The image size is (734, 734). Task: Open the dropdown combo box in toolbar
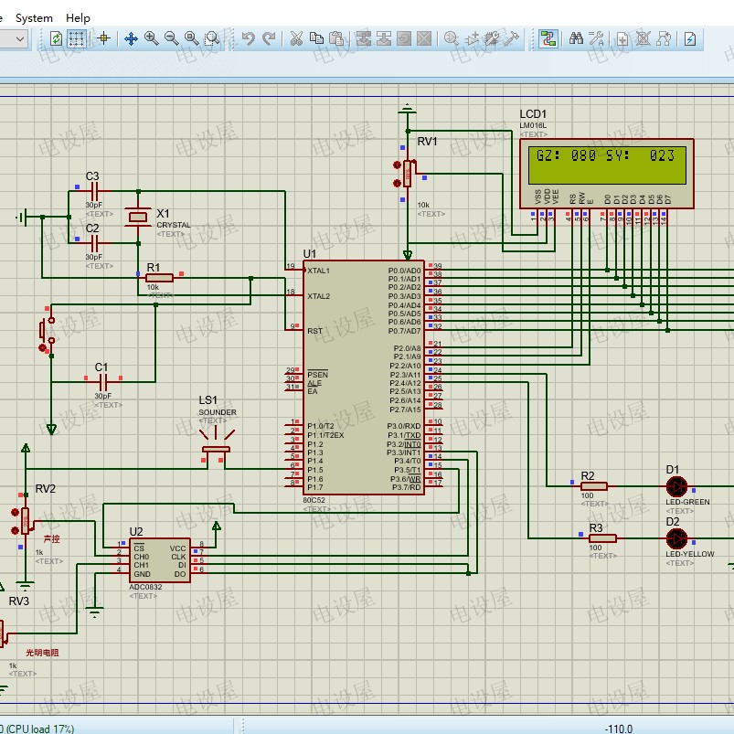click(x=19, y=38)
